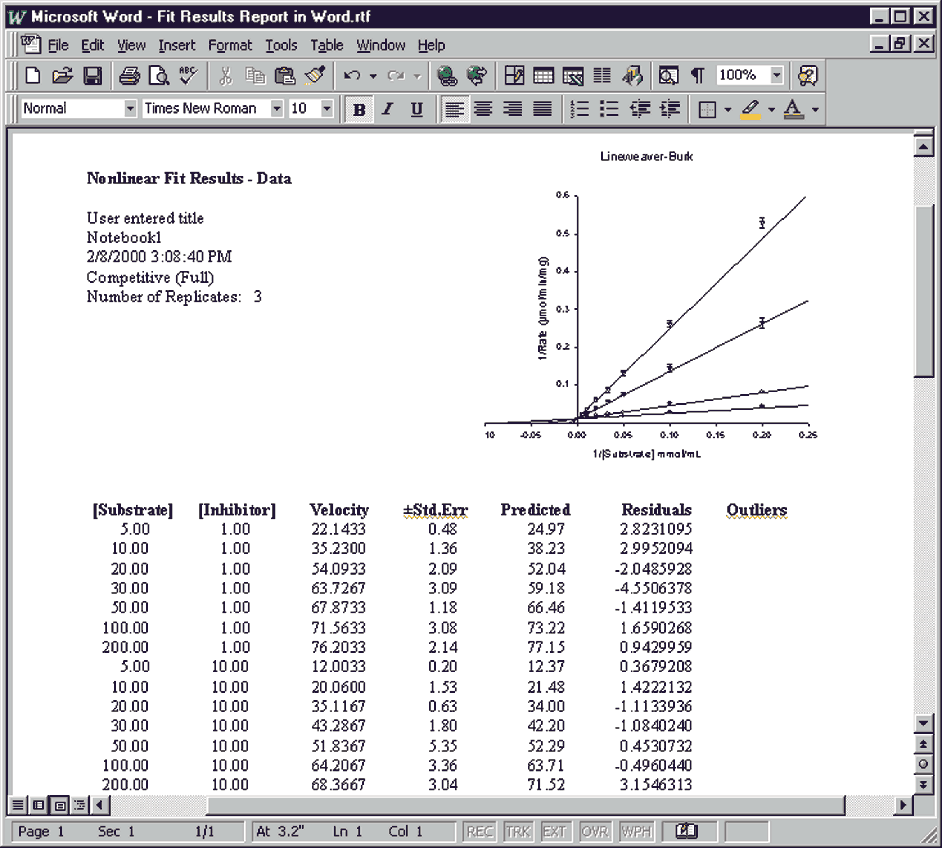This screenshot has height=848, width=942.
Task: Switch to Outline view
Action: coord(80,805)
